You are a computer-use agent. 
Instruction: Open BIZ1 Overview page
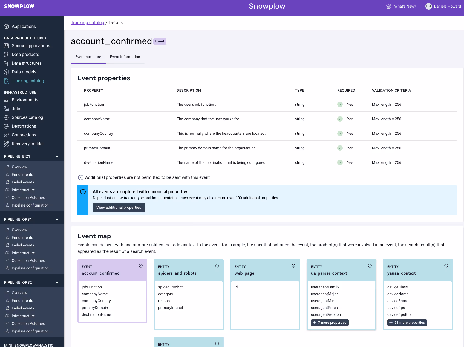coord(19,167)
